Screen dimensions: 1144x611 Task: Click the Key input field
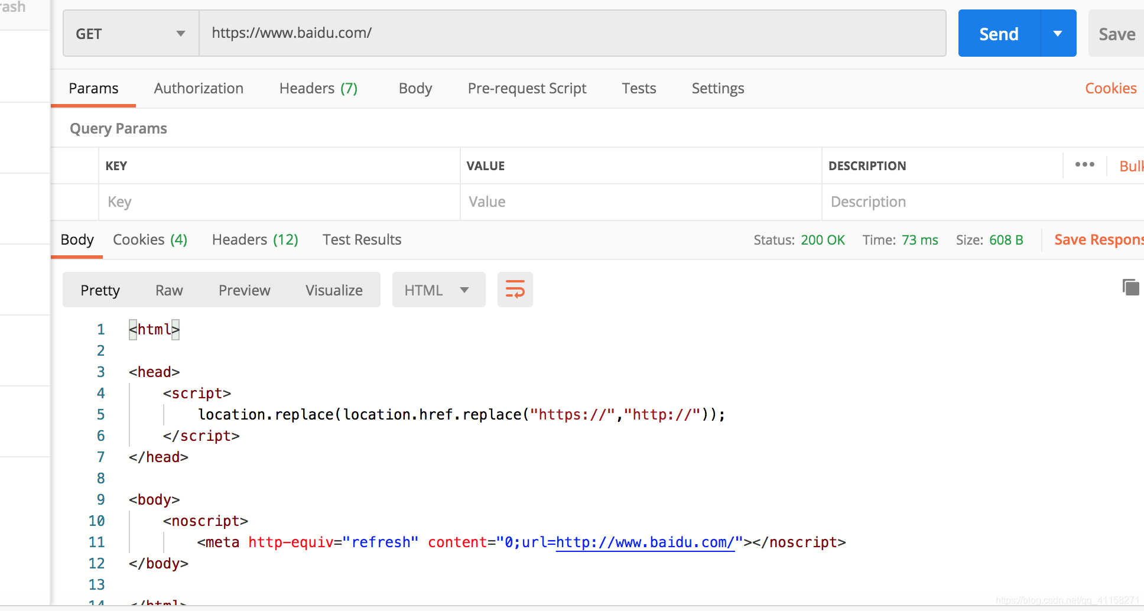coord(279,202)
